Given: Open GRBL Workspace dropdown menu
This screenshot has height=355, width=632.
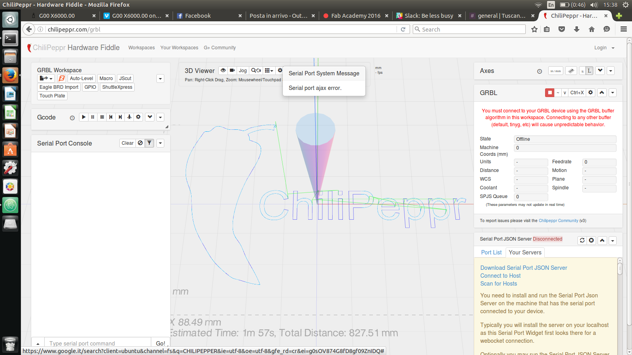Looking at the screenshot, I should [x=160, y=78].
